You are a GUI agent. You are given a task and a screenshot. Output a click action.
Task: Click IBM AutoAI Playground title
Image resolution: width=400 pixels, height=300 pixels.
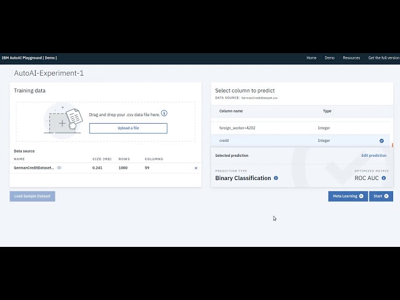[29, 58]
